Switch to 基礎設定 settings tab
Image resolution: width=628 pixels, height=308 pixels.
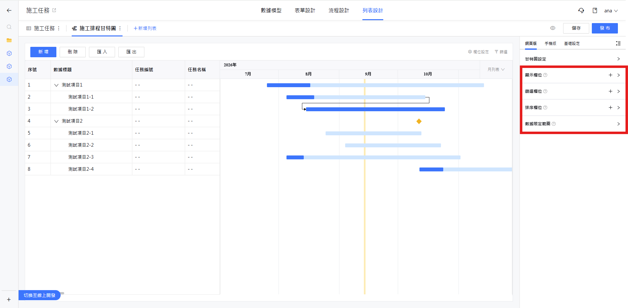(x=572, y=43)
